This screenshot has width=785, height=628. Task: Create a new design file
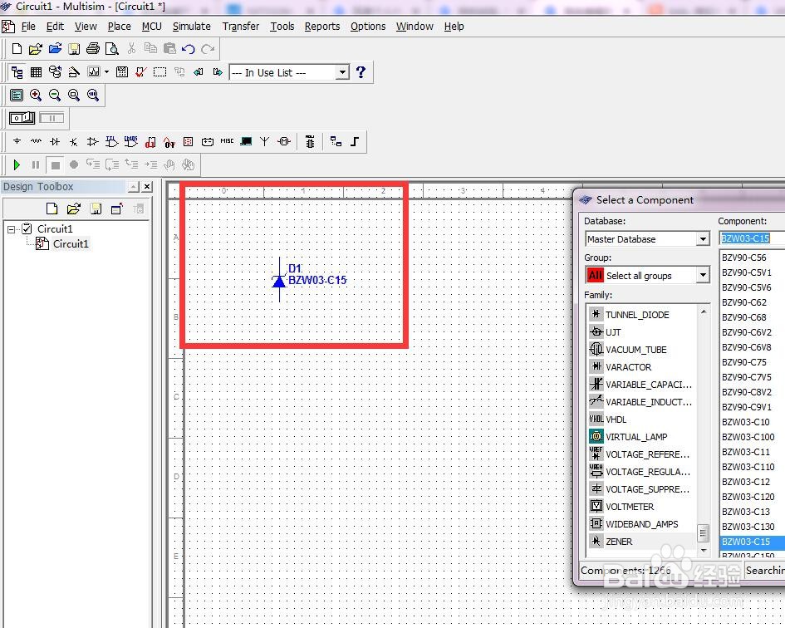tap(17, 48)
